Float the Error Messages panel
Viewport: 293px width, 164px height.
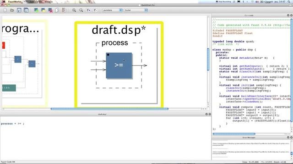coord(288,138)
